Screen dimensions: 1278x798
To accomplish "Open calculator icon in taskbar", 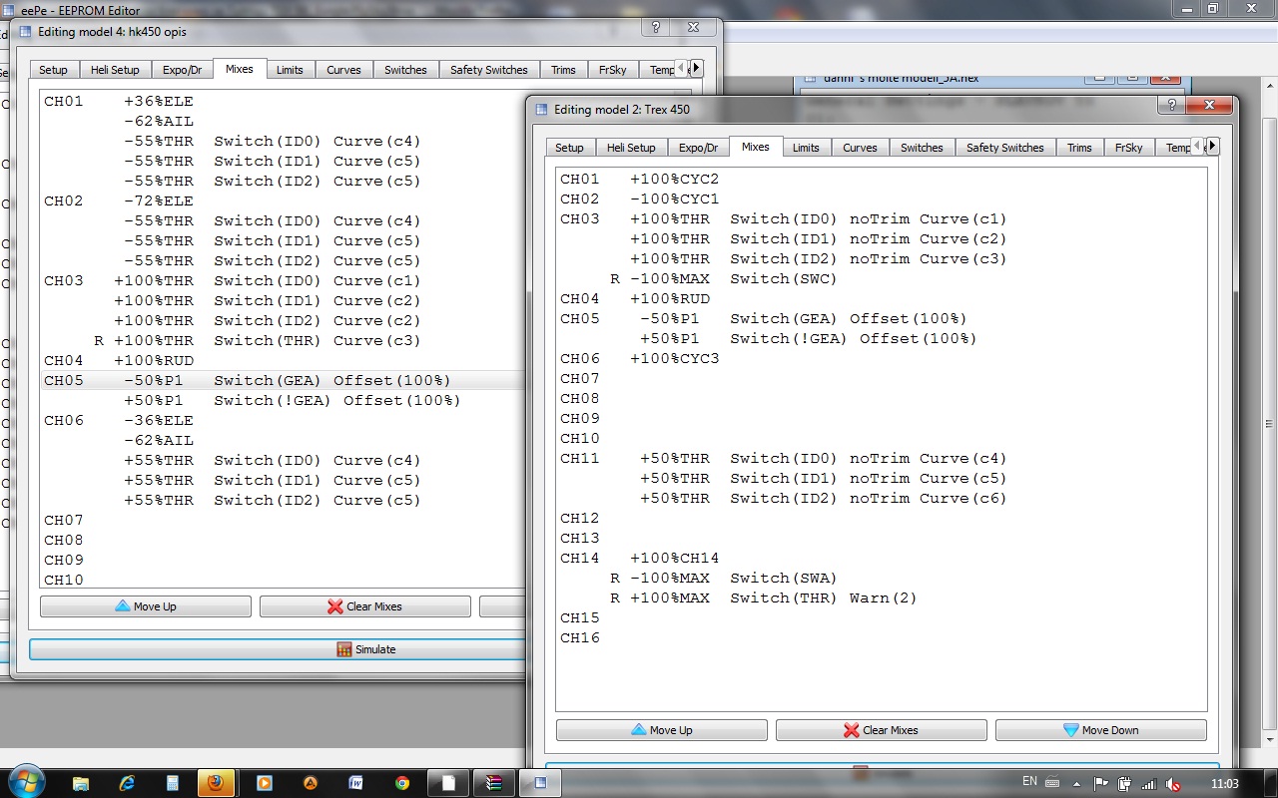I will [x=173, y=783].
